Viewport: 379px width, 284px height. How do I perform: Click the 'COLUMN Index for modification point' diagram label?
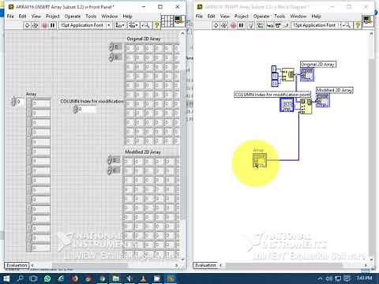click(x=272, y=95)
